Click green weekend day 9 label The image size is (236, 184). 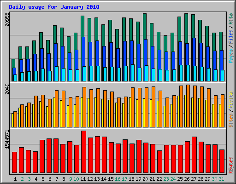(x=71, y=179)
